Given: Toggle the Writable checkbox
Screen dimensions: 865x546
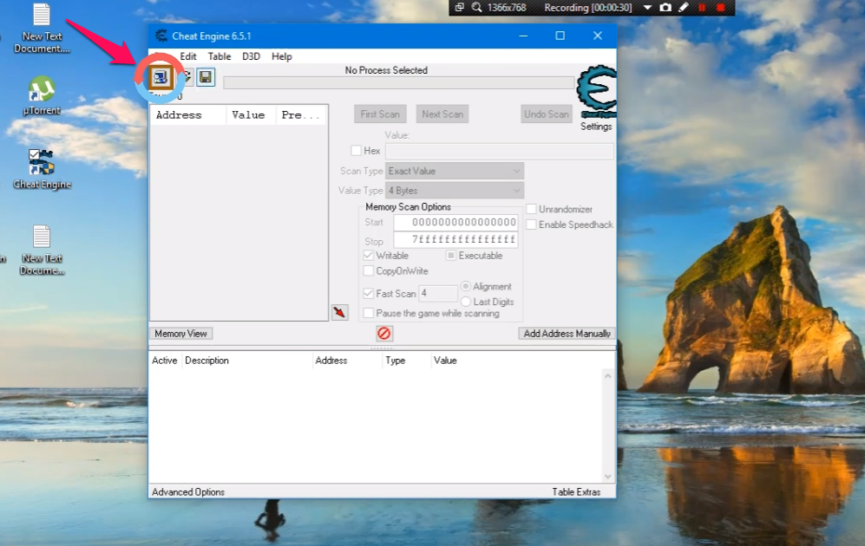Looking at the screenshot, I should 369,255.
